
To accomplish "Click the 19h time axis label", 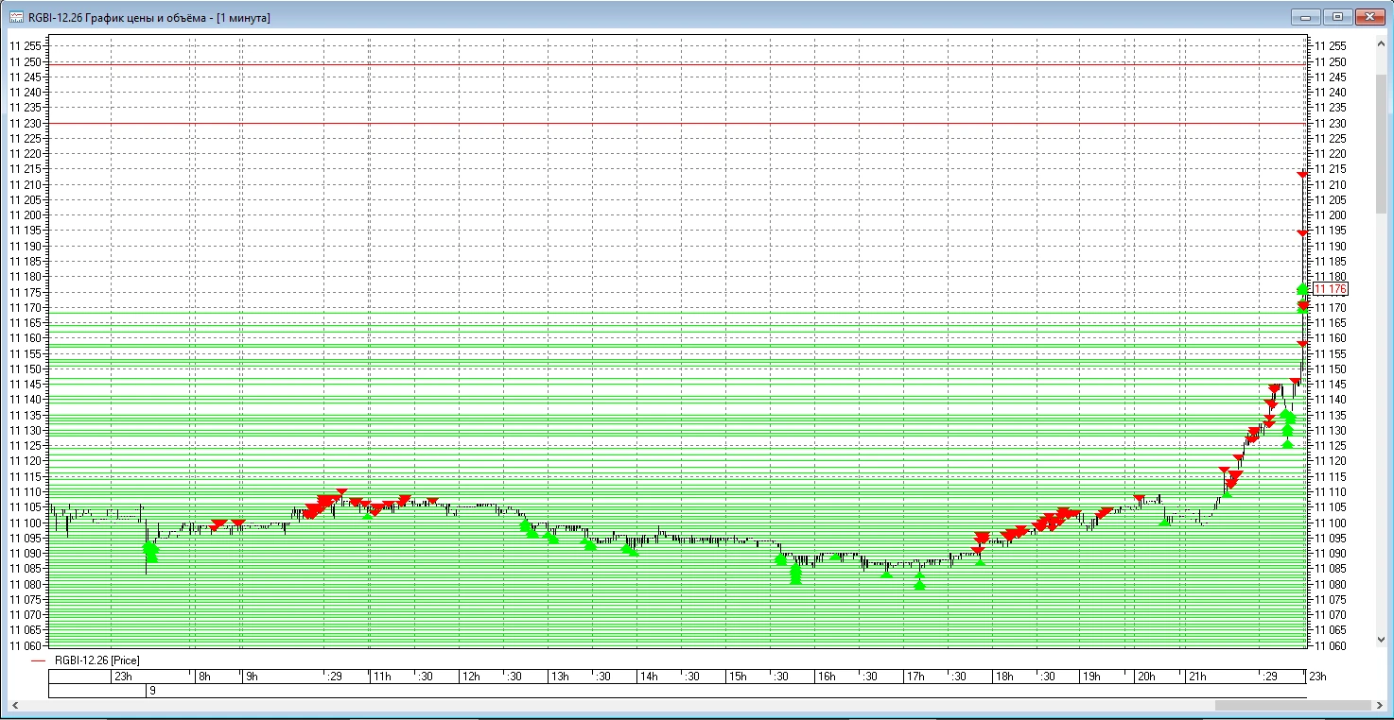I will pyautogui.click(x=1091, y=677).
